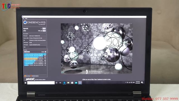Show hidden system tray icons
Viewport: 179px width, 101px height.
click(x=126, y=82)
